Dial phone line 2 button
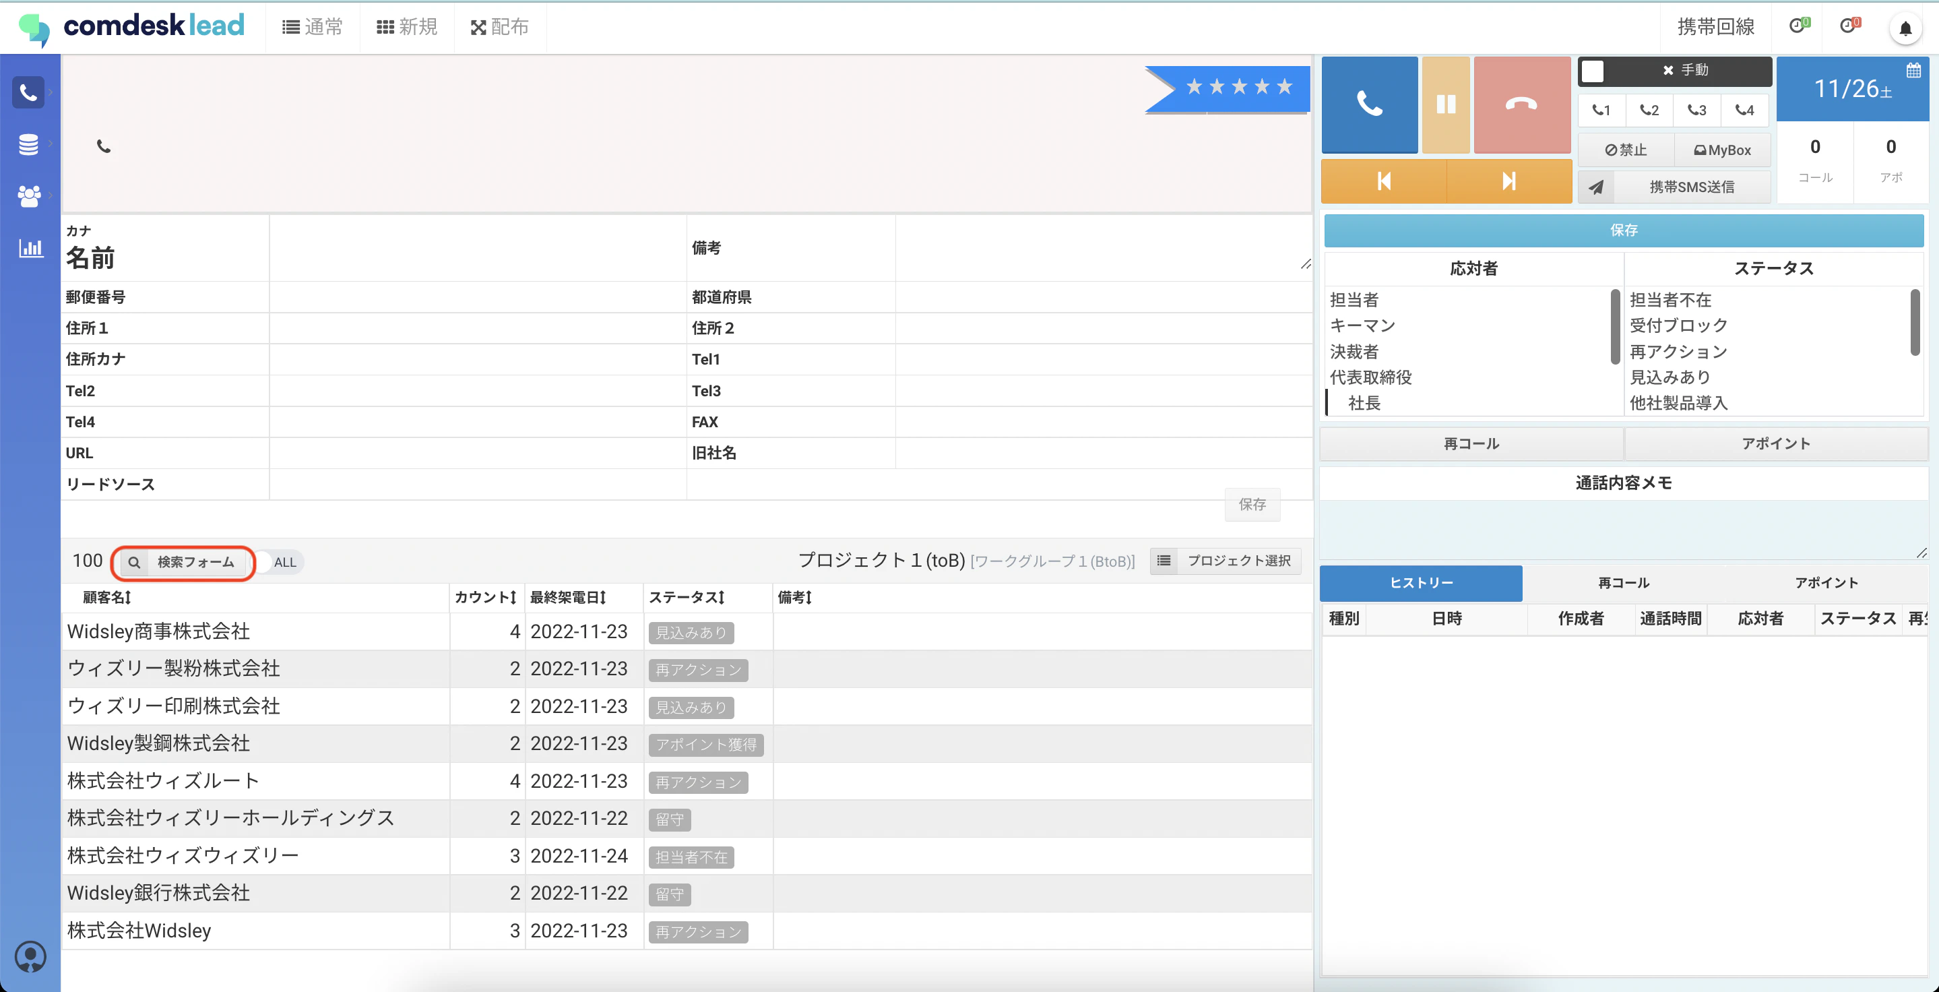The image size is (1939, 992). coord(1649,110)
